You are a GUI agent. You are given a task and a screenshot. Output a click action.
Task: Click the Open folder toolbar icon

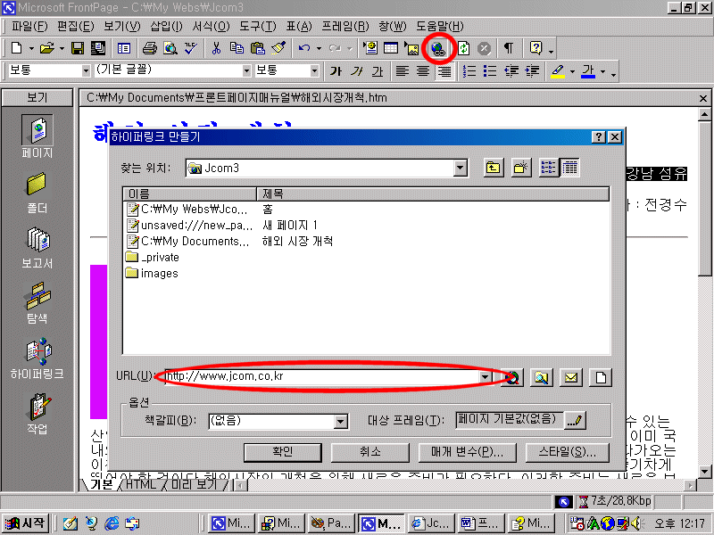coord(46,48)
